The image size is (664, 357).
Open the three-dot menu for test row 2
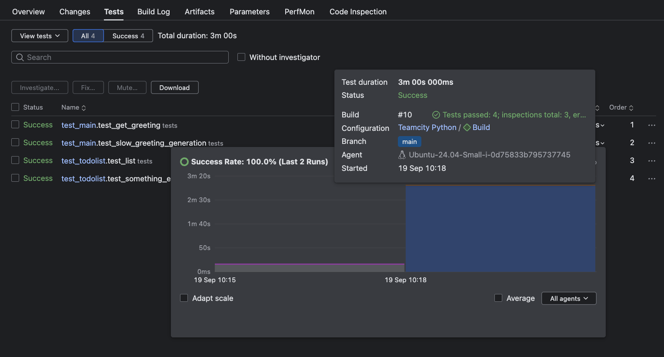(x=651, y=143)
